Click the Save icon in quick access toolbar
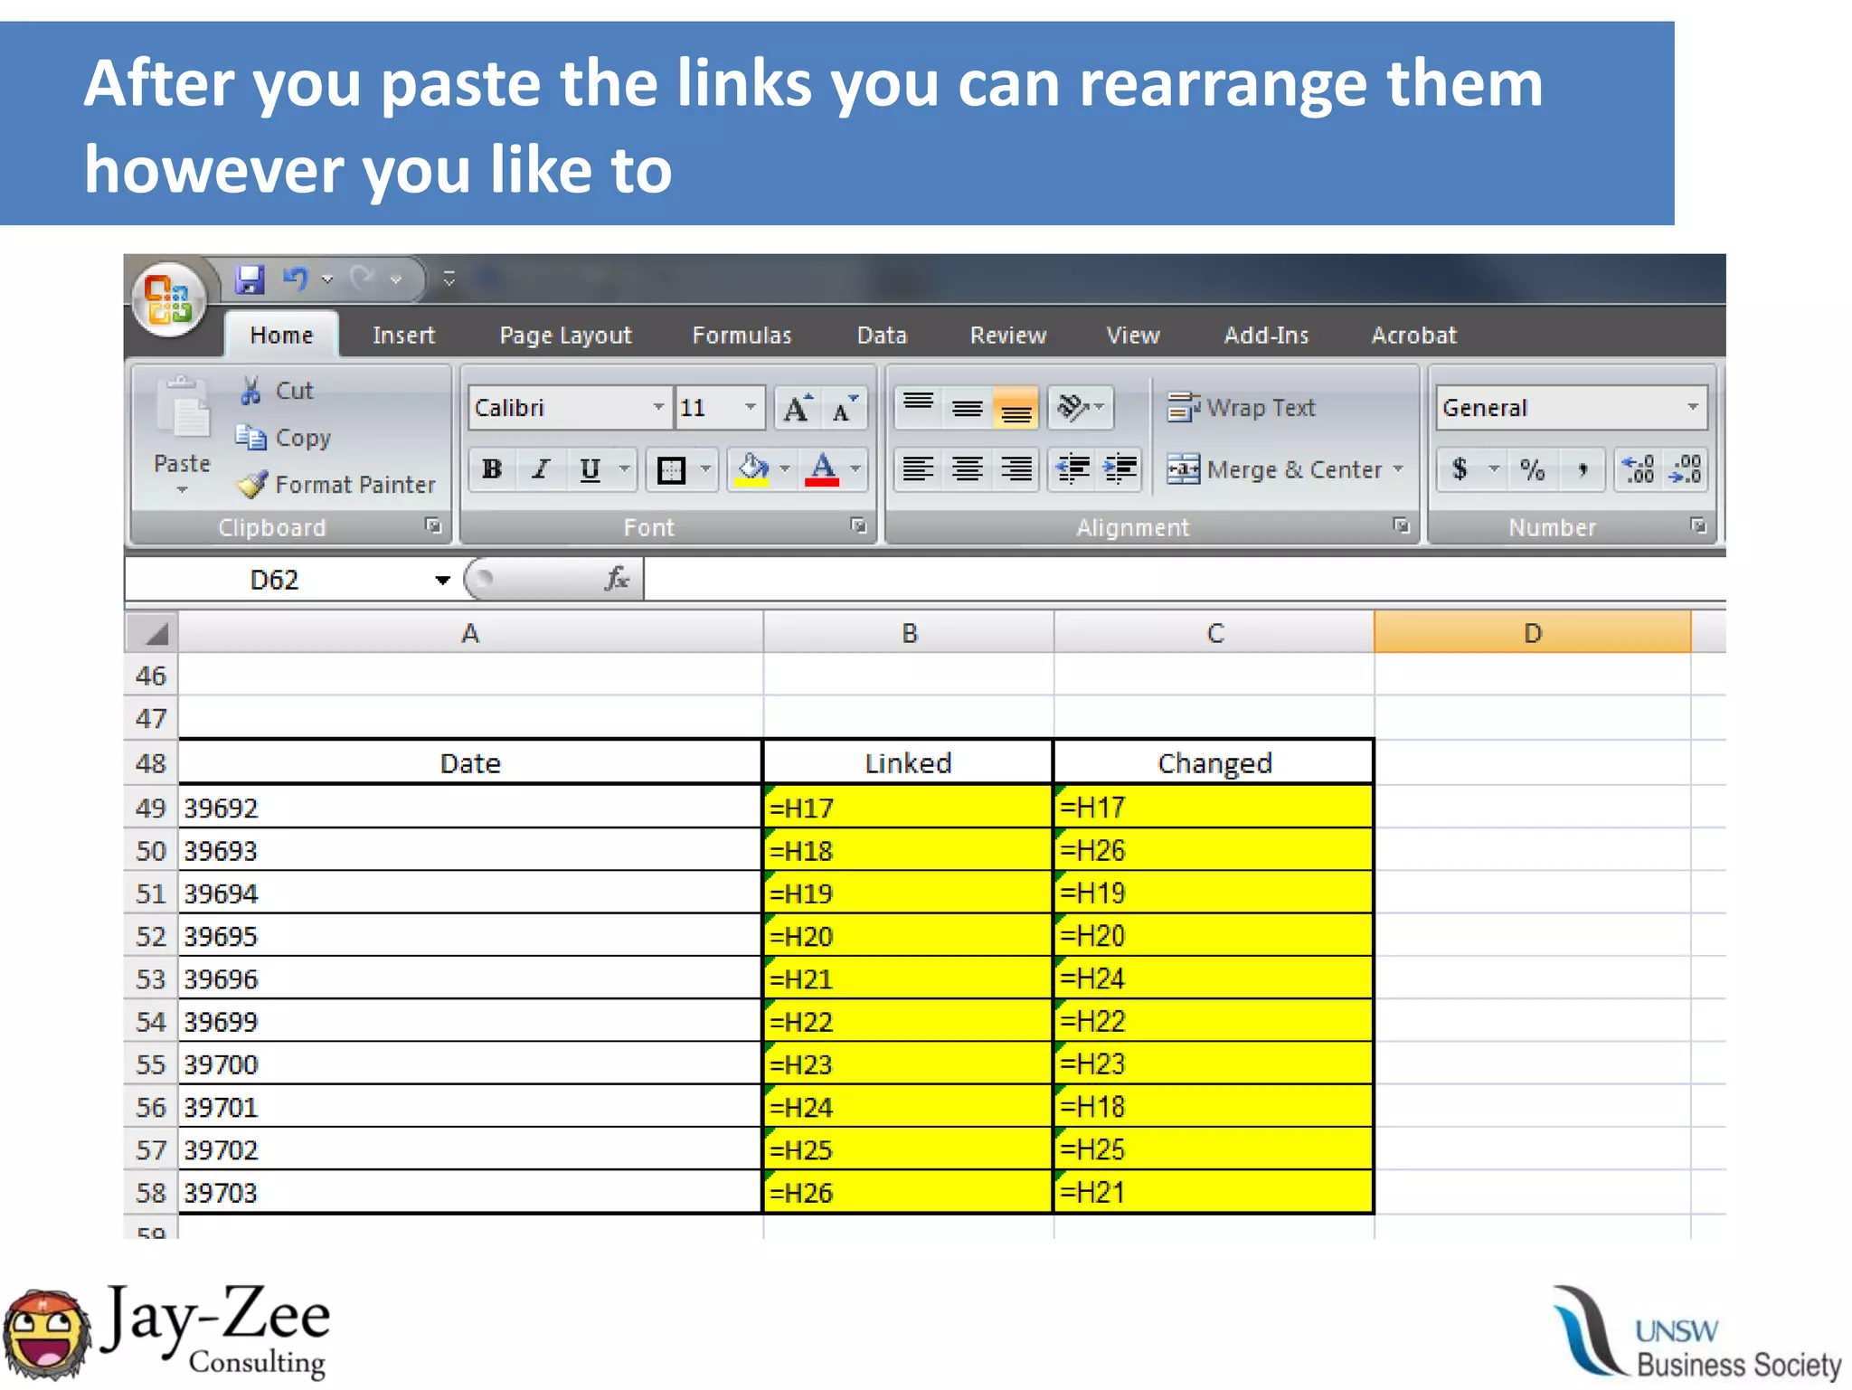 pos(250,279)
